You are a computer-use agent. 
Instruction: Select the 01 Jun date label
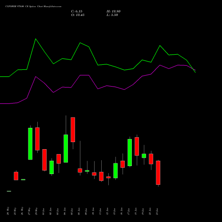pyautogui.click(x=44, y=211)
